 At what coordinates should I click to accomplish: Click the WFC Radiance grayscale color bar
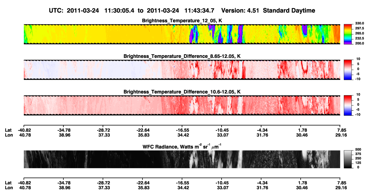coord(348,159)
